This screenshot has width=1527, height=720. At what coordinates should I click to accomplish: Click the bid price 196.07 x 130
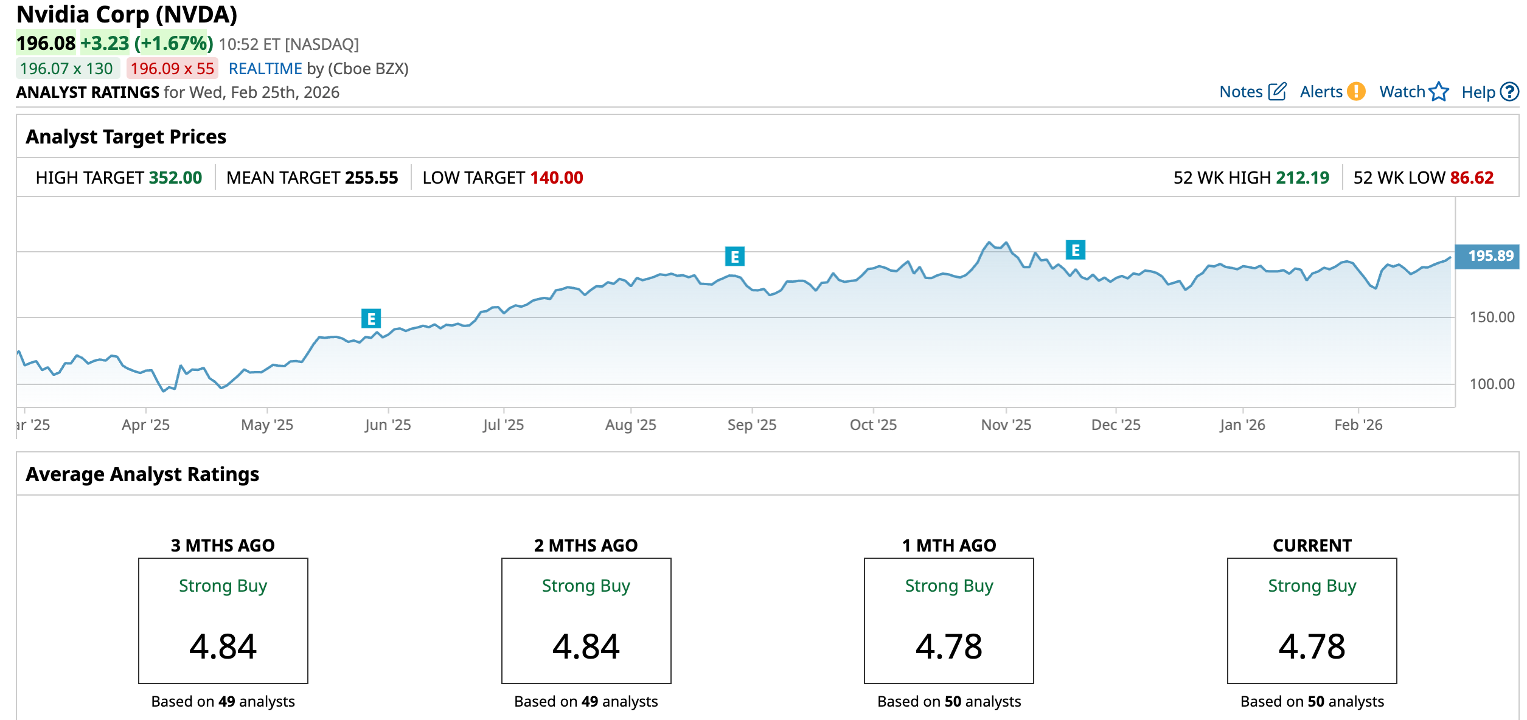(67, 69)
